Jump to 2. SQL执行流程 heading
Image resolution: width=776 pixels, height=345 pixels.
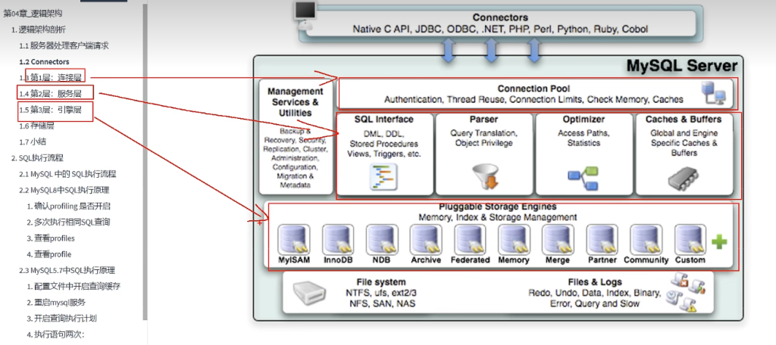[x=42, y=158]
